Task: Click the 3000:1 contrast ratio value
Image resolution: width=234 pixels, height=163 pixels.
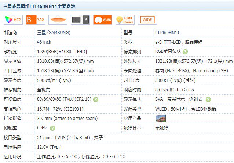Action: (x=175, y=80)
